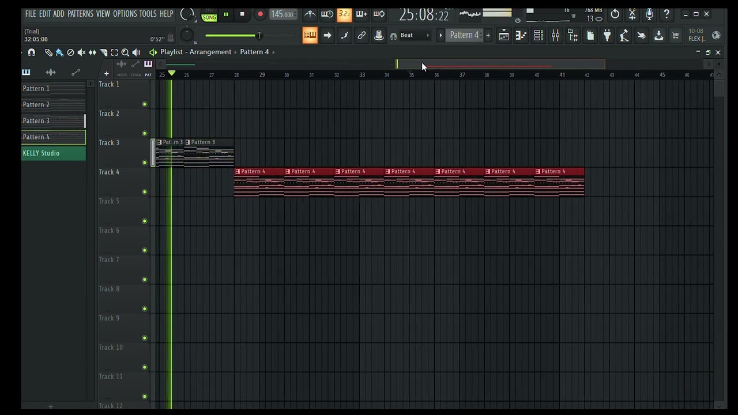Open the EDIT menu
738x415 pixels.
click(44, 14)
